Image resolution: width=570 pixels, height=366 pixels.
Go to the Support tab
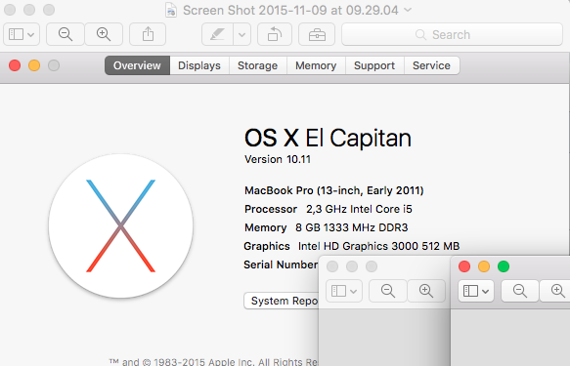coord(374,65)
